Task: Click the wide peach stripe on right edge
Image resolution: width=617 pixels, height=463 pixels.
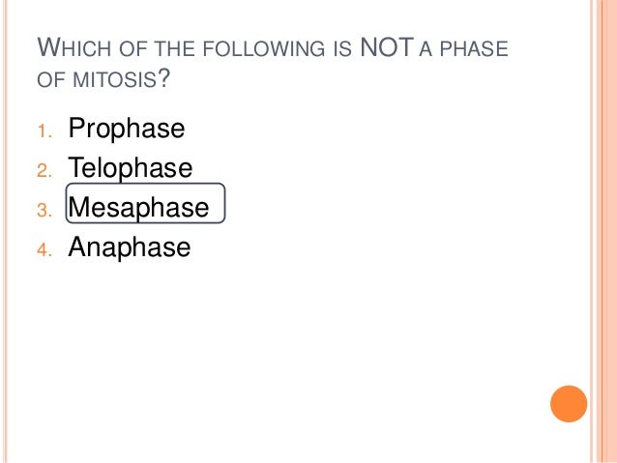Action: (x=606, y=231)
